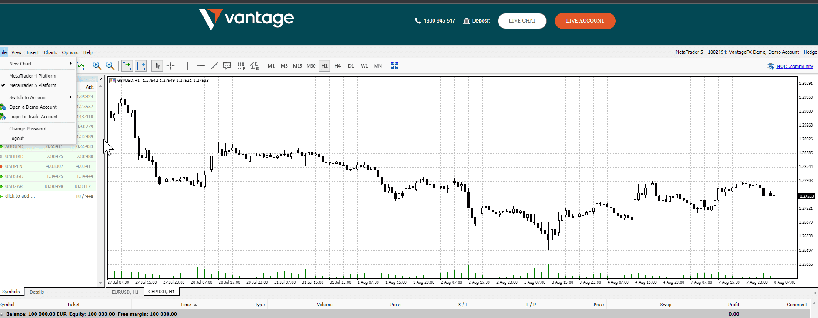This screenshot has height=318, width=818.
Task: Select the H1 timeframe button
Action: coord(325,66)
